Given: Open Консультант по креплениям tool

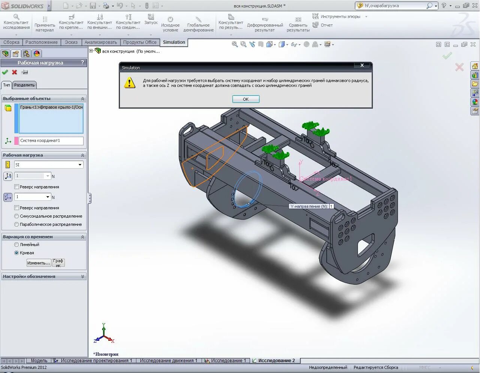Looking at the screenshot, I should click(x=71, y=22).
